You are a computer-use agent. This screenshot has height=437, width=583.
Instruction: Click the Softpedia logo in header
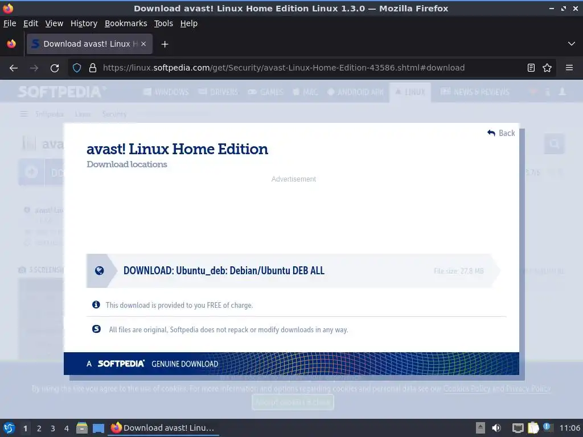[61, 92]
